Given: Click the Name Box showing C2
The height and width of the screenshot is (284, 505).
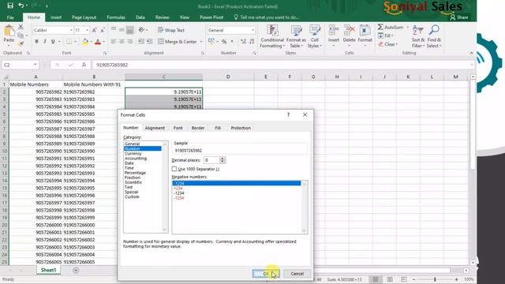Looking at the screenshot, I should pos(20,65).
